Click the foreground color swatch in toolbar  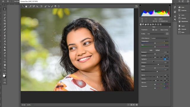click(4, 76)
